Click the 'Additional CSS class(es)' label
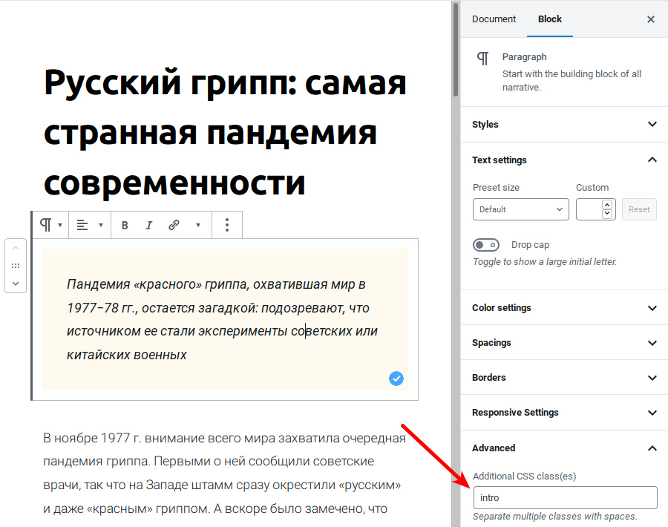The height and width of the screenshot is (527, 668). (x=525, y=477)
